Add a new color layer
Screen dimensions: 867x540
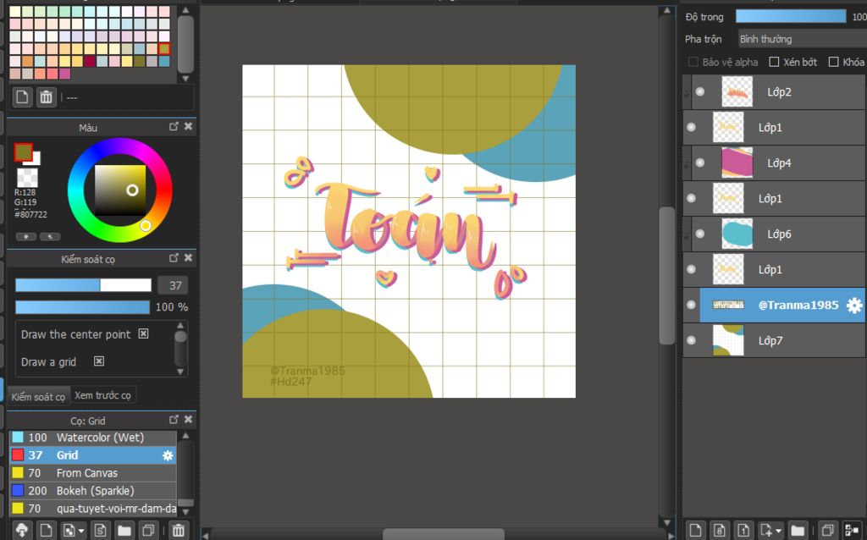click(696, 531)
